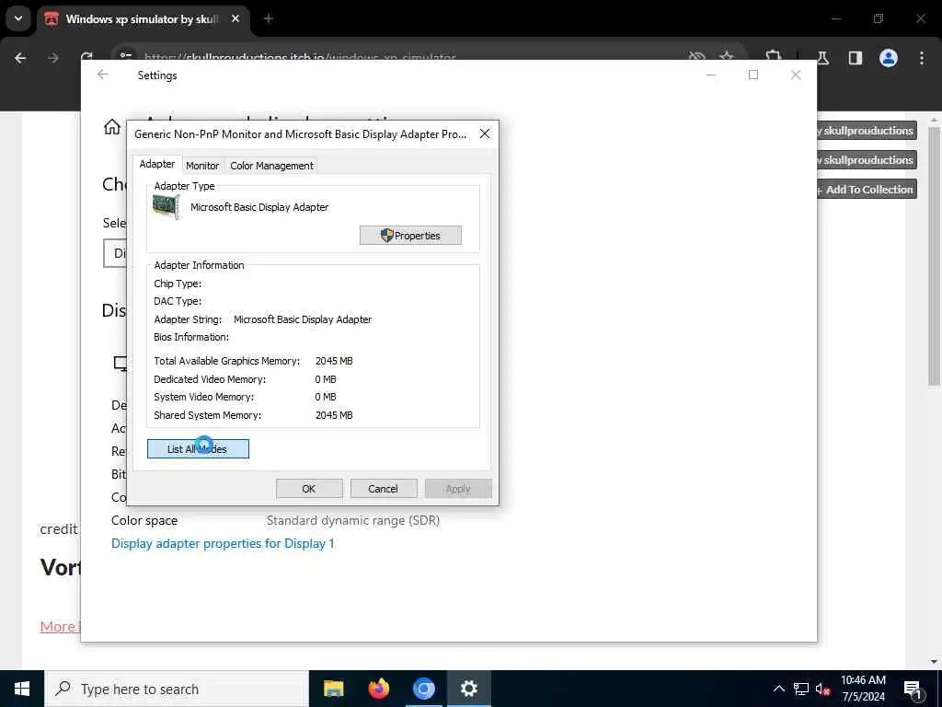Open Chrome Labs flask icon
The width and height of the screenshot is (942, 707).
tap(822, 58)
